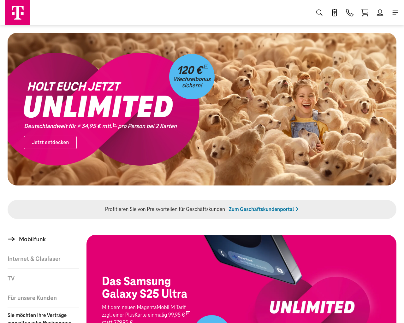Viewport: 404px width, 323px height.
Task: Click the telephone contact icon
Action: pos(350,13)
